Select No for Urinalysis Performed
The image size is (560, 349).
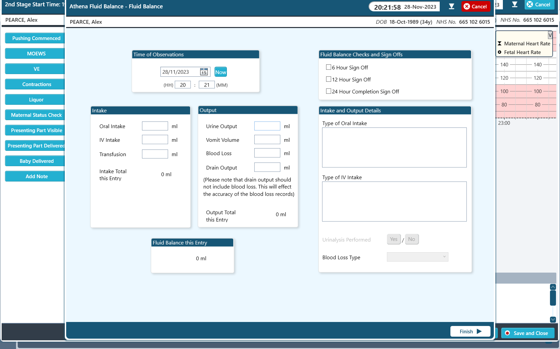pos(412,239)
